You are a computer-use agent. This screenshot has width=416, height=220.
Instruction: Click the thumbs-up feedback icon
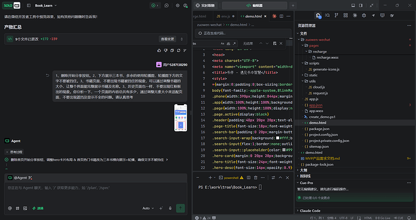159,50
